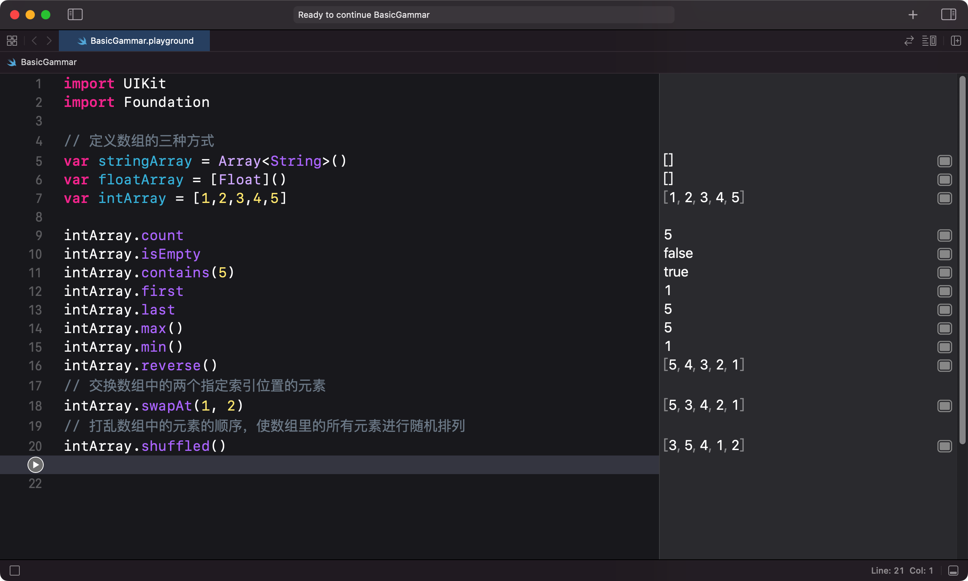This screenshot has height=581, width=968.
Task: Click the result value false
Action: (x=678, y=253)
